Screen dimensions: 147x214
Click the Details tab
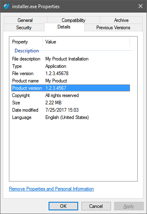pyautogui.click(x=64, y=27)
